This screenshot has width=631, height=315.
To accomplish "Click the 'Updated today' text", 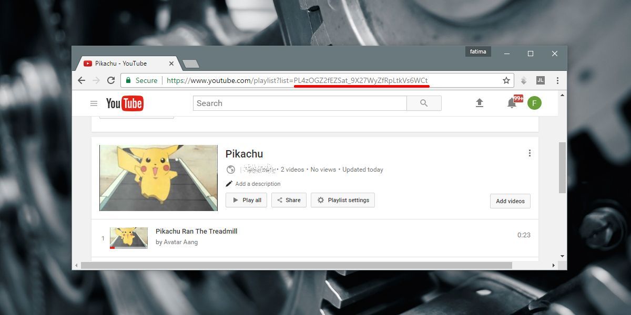I will tap(363, 170).
